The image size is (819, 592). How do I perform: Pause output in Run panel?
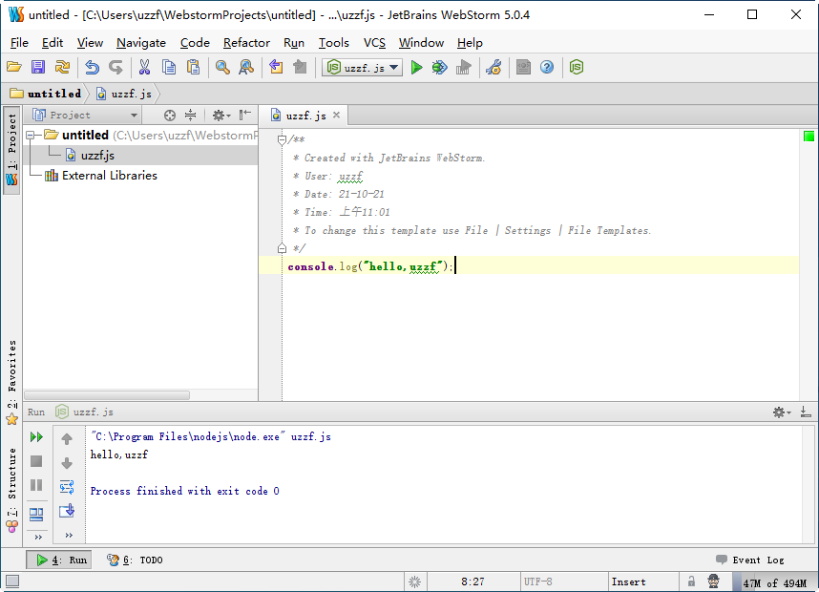point(36,485)
